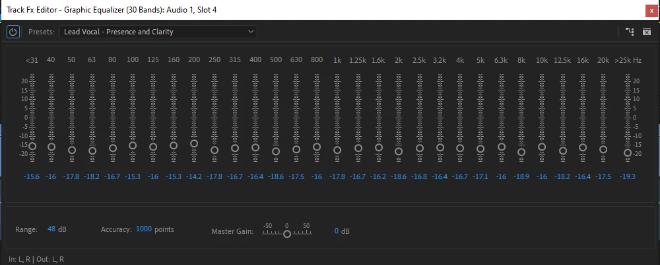Click the 400 Hz band slider knob

pos(255,148)
